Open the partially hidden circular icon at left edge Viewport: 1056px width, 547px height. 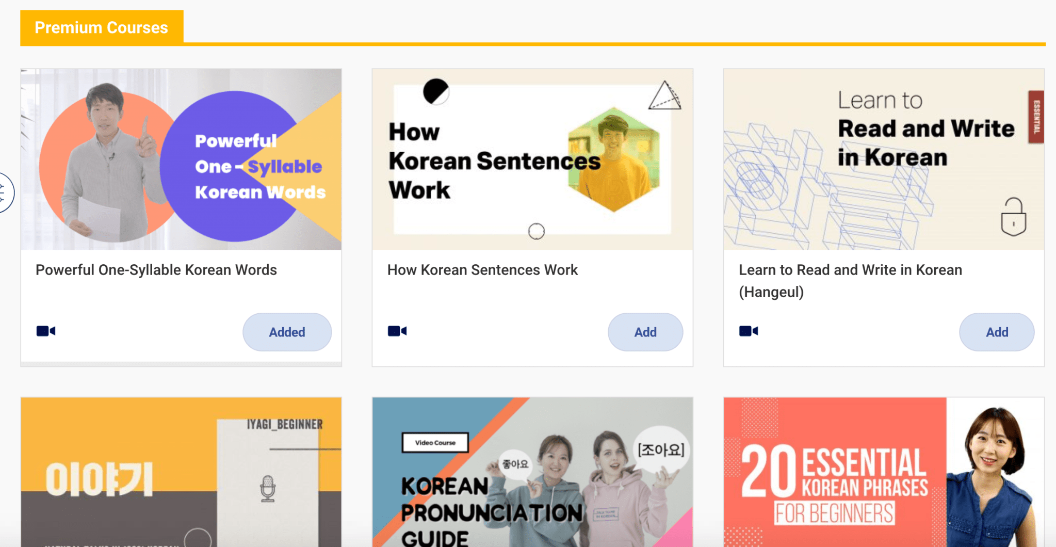point(6,192)
